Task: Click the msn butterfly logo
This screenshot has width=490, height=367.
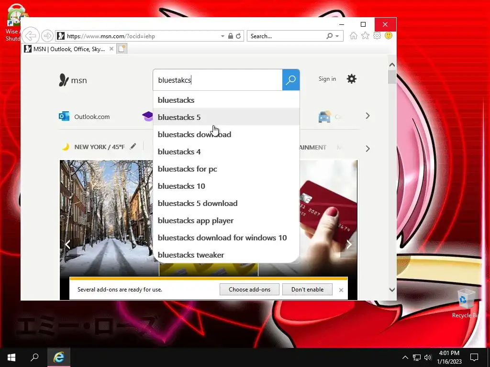Action: 73,80
